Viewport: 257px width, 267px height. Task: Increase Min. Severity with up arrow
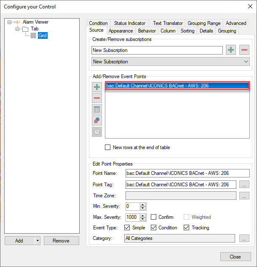[x=143, y=204]
